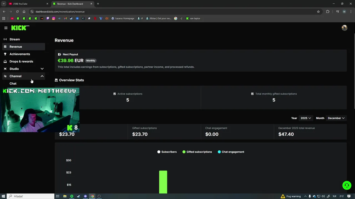This screenshot has width=355, height=199.
Task: Open the Gmail bookmark icon
Action: tap(65, 19)
